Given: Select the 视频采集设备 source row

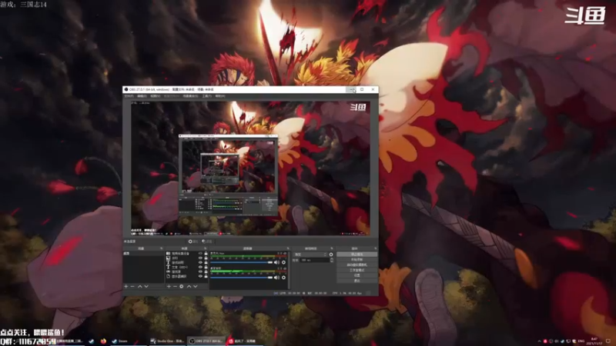Looking at the screenshot, I should tap(186, 253).
